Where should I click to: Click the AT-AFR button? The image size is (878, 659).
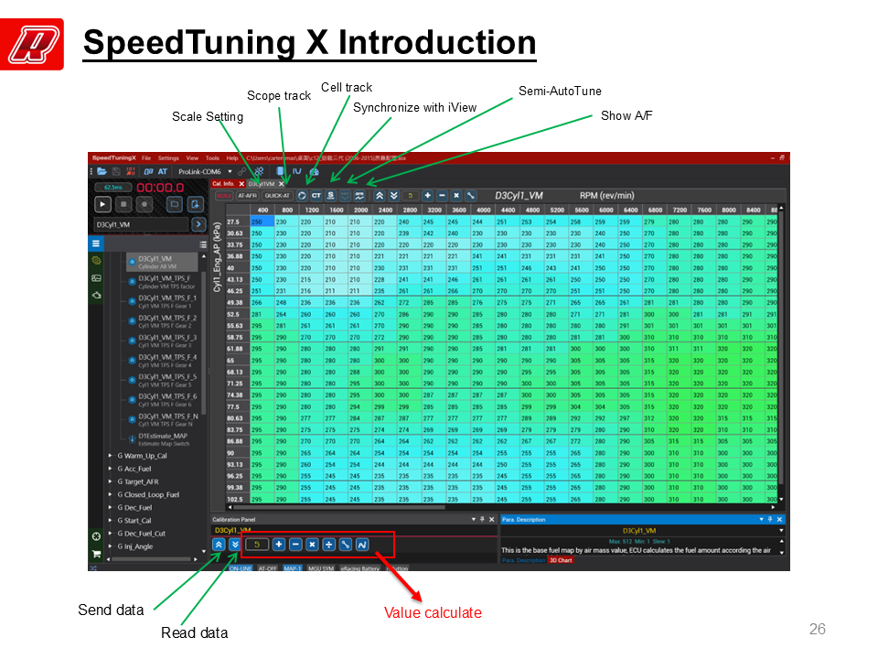[247, 196]
